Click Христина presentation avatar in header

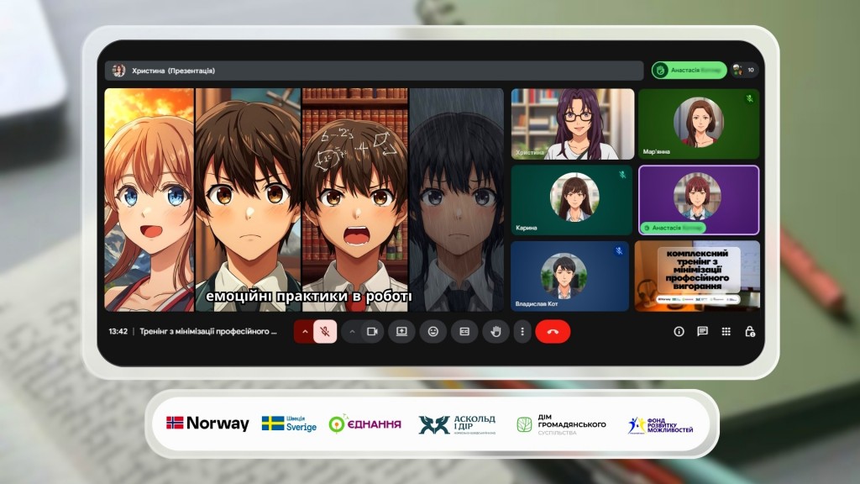click(118, 71)
